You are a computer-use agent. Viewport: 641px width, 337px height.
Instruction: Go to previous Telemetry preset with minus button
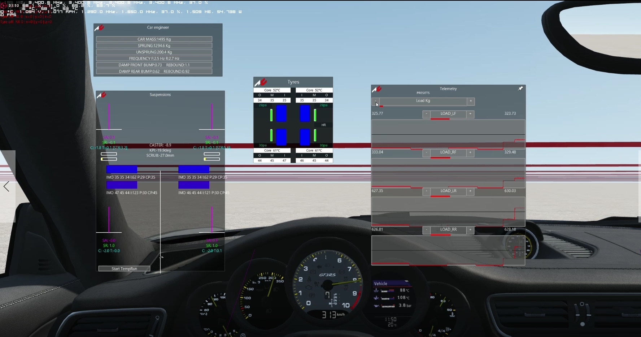click(376, 101)
